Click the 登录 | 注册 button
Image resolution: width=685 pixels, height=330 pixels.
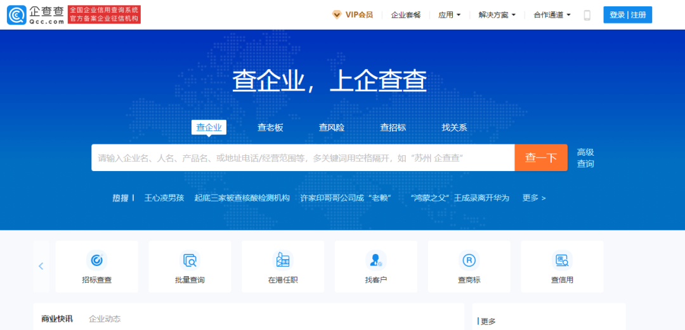coord(628,15)
